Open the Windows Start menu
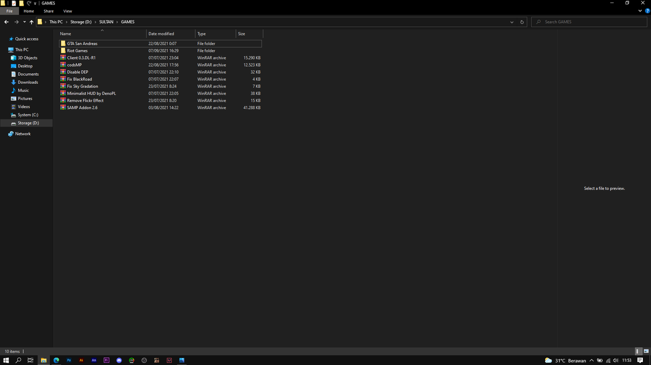Viewport: 651px width, 365px height. pyautogui.click(x=6, y=360)
